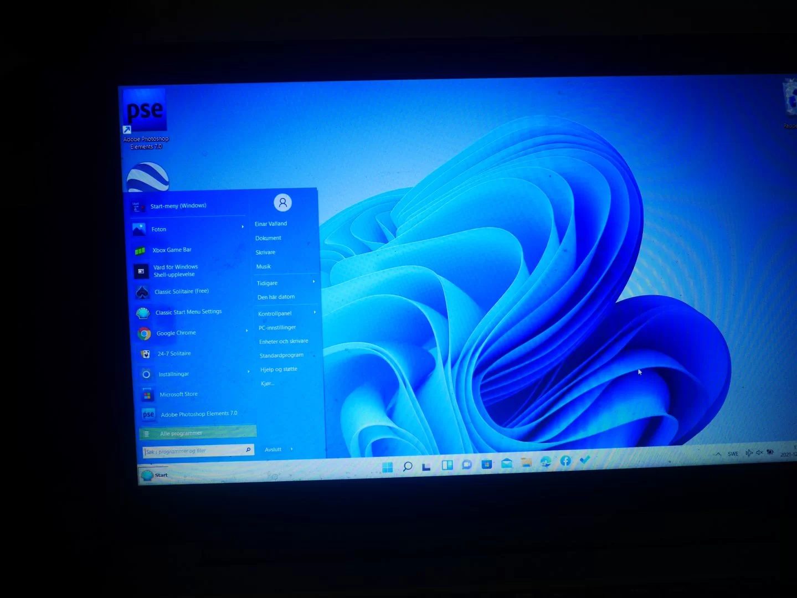This screenshot has height=598, width=797.
Task: Click the user account picture icon
Action: (282, 203)
